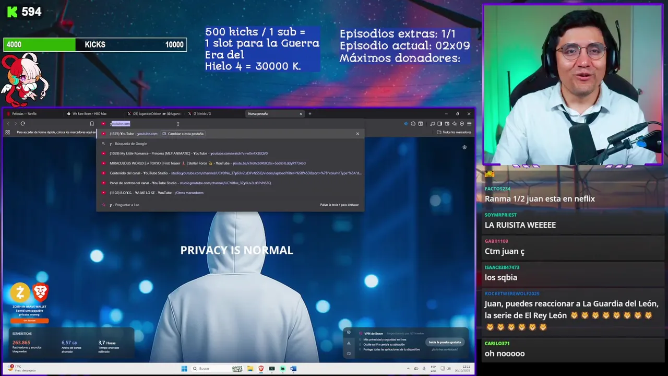The width and height of the screenshot is (668, 376).
Task: Select the triangle icon in the VPN card
Action: (x=349, y=343)
